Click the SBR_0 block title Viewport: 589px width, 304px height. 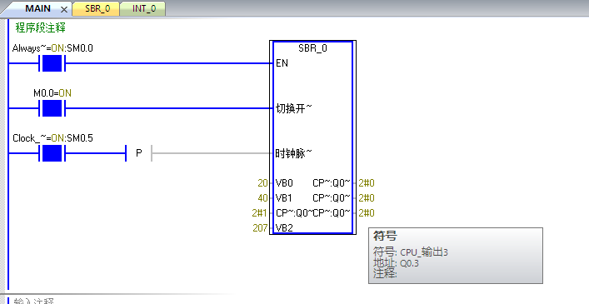coord(312,48)
